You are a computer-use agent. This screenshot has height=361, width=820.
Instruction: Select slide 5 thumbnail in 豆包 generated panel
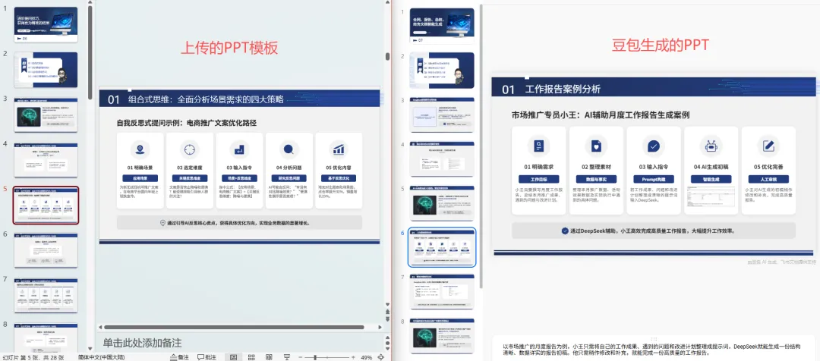[442, 203]
